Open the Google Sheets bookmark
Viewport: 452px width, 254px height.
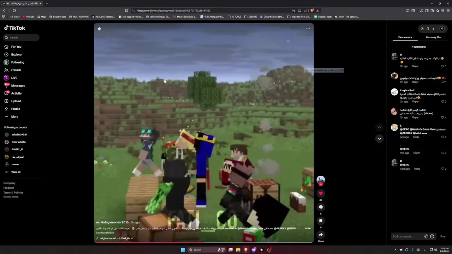pos(323,17)
